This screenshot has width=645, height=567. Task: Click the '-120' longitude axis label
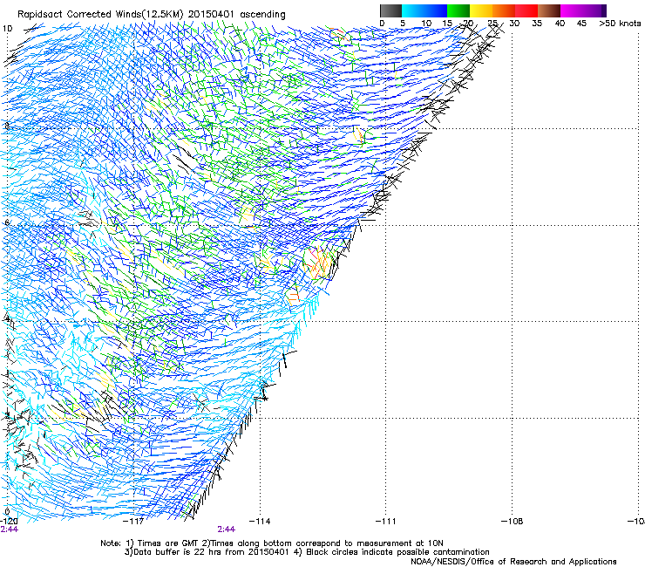[9, 522]
